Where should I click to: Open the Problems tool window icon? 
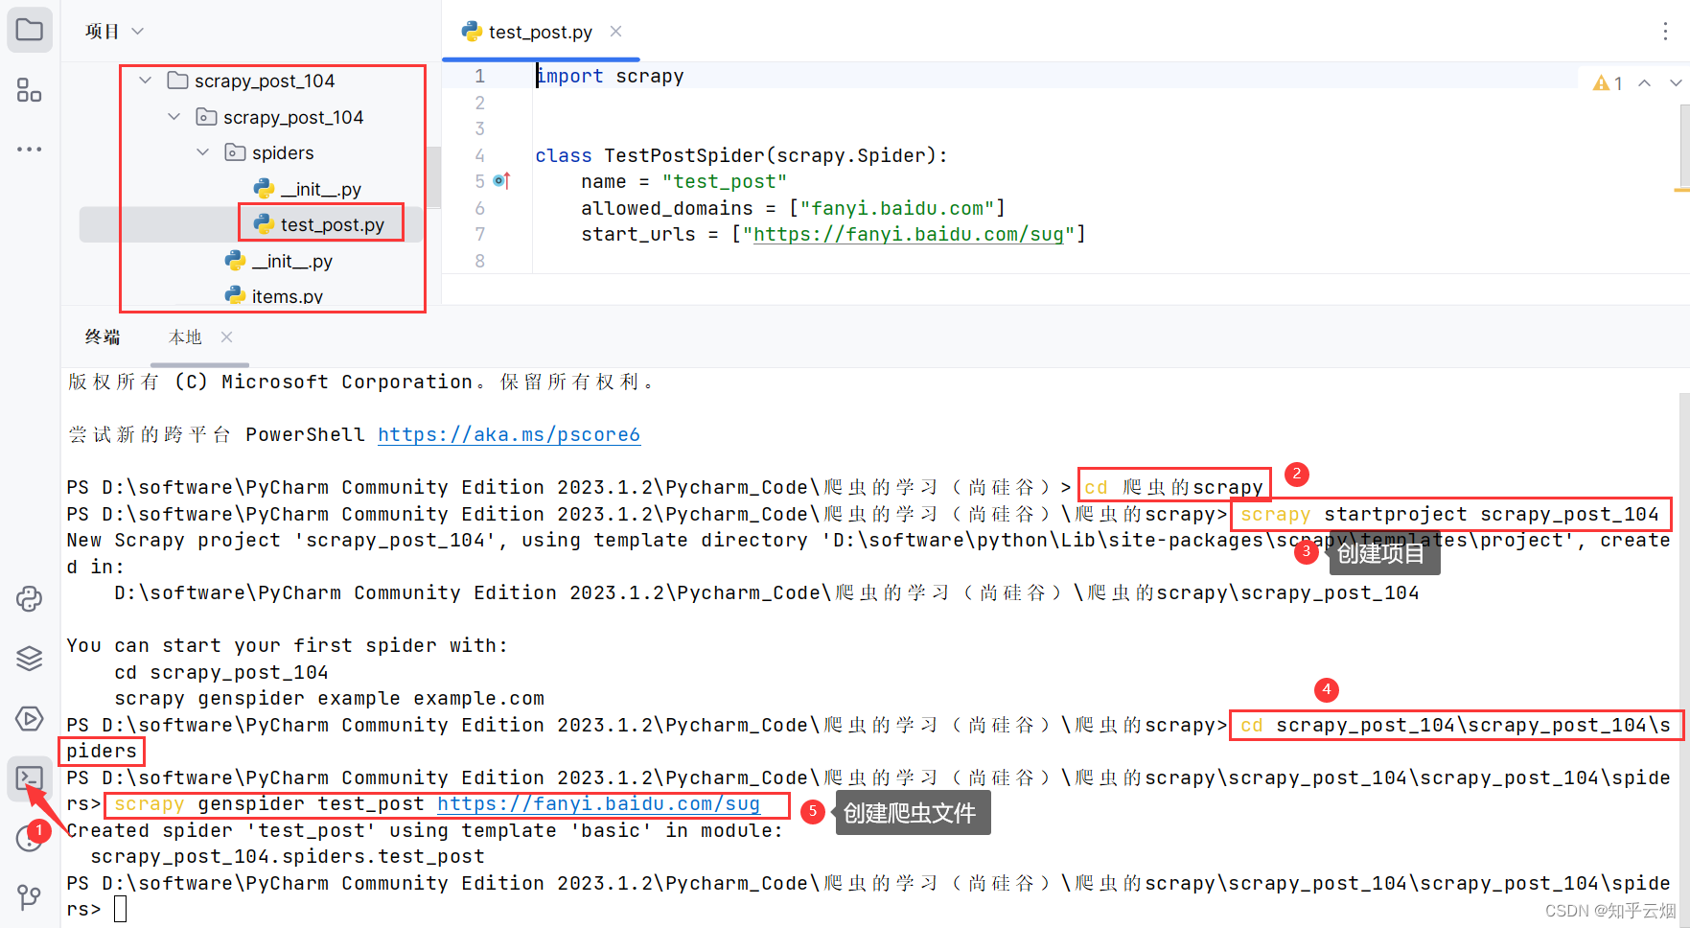pos(30,838)
